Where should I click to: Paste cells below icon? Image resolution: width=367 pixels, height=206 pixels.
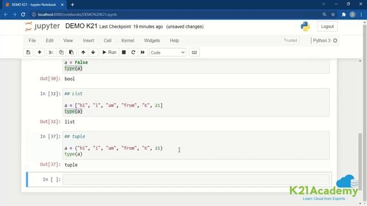(x=71, y=52)
